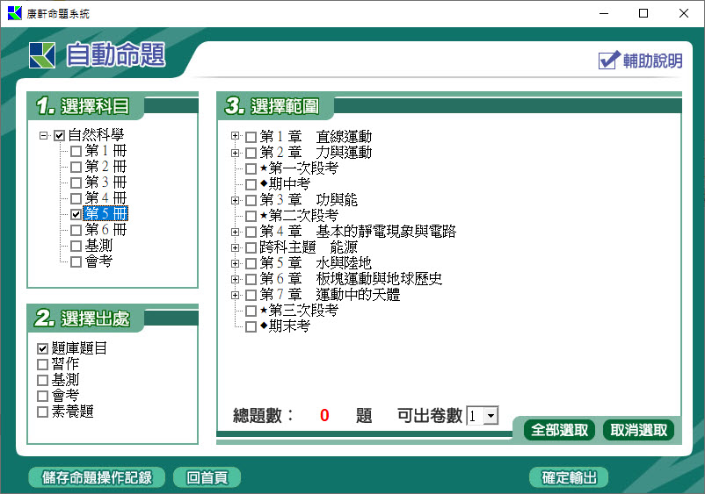
Task: Expand 第 1 章 直線運動 chapter node
Action: pyautogui.click(x=235, y=137)
